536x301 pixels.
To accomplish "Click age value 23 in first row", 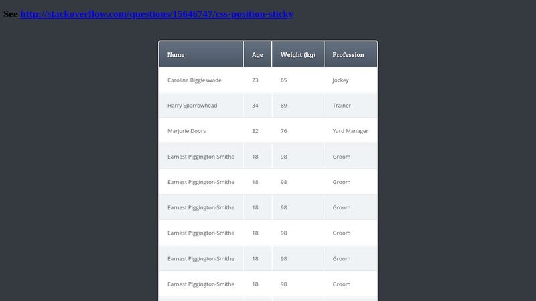I will (x=255, y=80).
